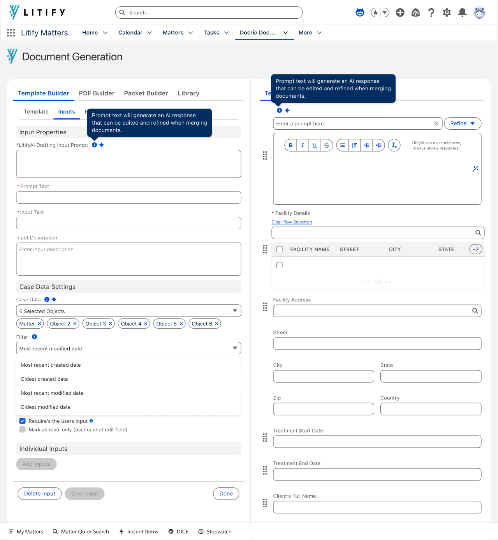Open the Inputs sub-tab
Viewport: 498px width, 540px height.
click(x=67, y=112)
